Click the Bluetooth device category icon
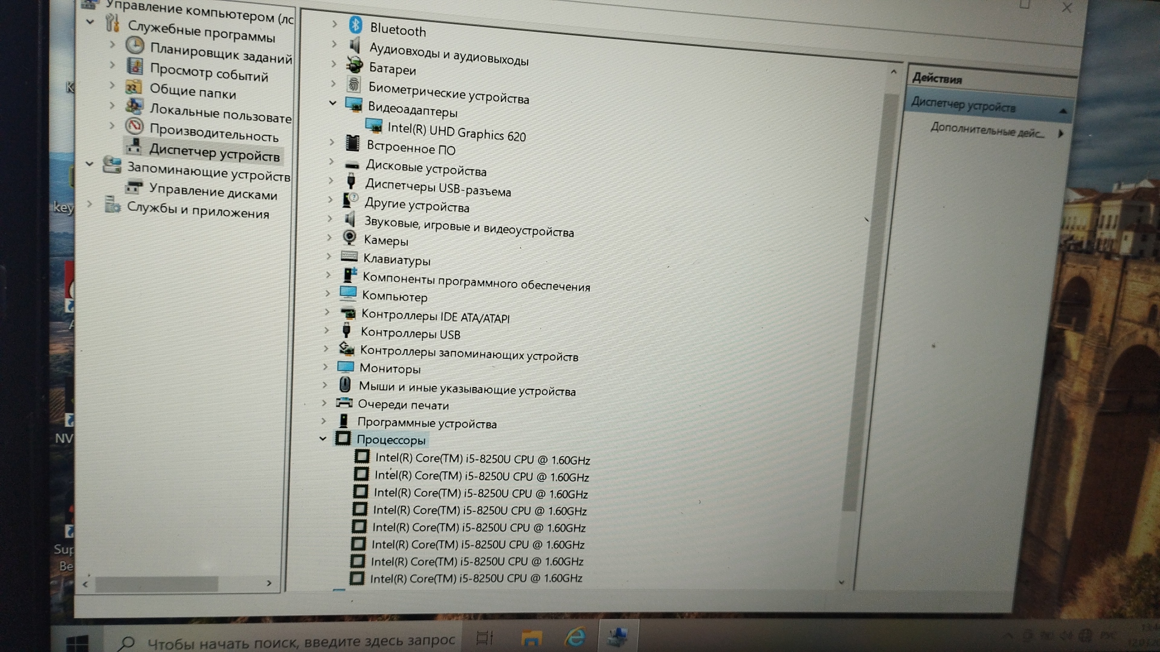The height and width of the screenshot is (652, 1160). click(355, 25)
